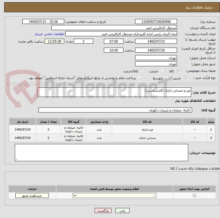Click the بازگشت (back) button
Image resolution: width=220 pixels, height=218 pixels.
[103, 210]
